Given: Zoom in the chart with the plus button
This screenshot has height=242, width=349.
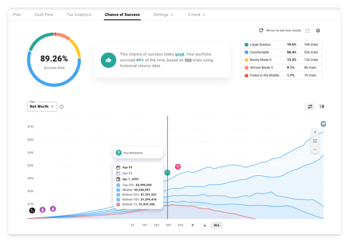Looking at the screenshot, I should [315, 132].
